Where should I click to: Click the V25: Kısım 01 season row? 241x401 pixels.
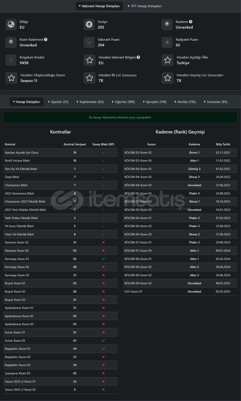coord(180,291)
